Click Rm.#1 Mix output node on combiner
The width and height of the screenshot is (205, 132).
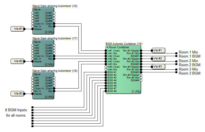coord(141,53)
